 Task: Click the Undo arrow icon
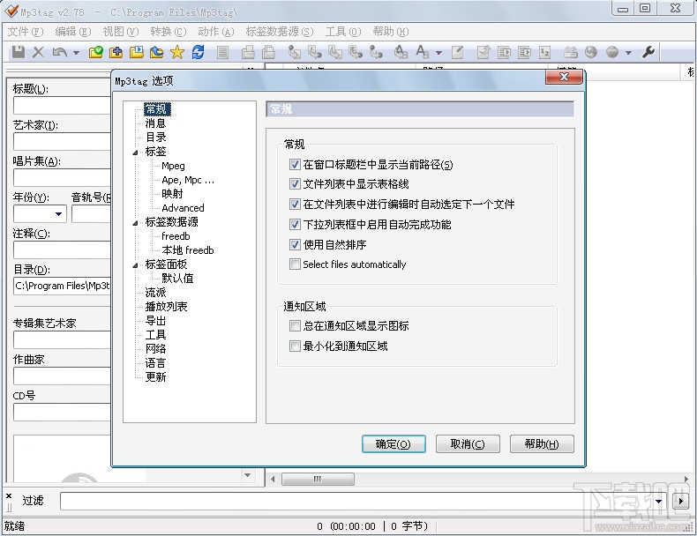tap(60, 52)
